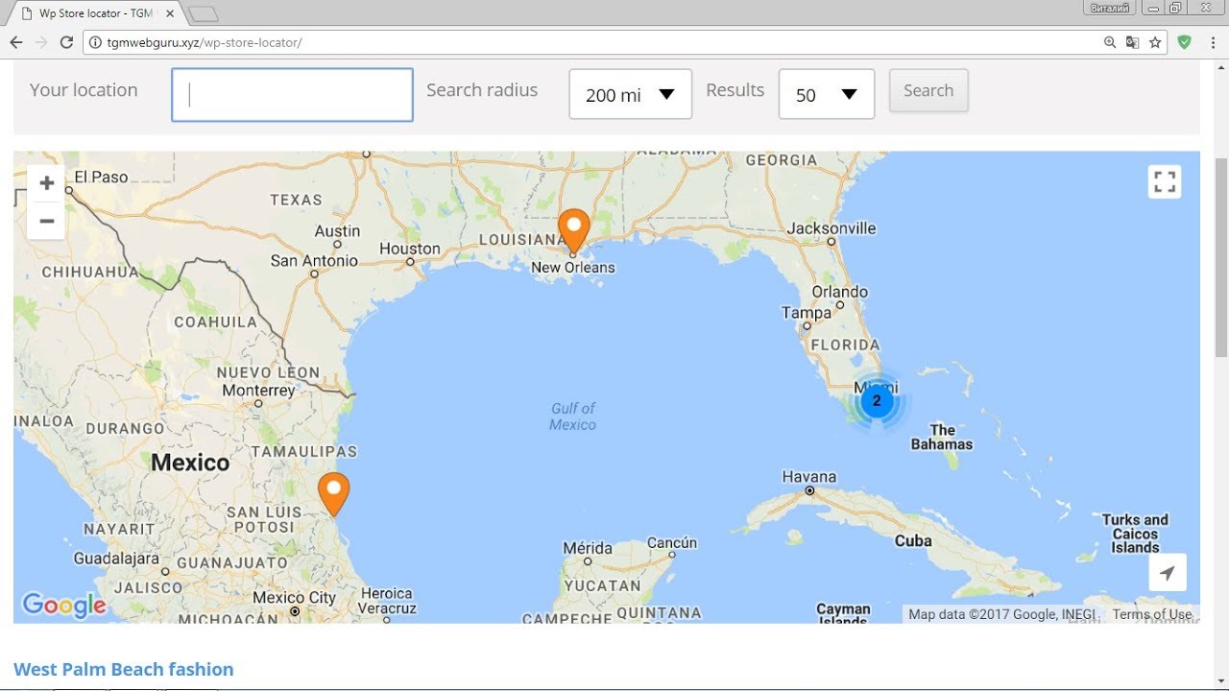This screenshot has height=691, width=1229.
Task: Reload the page with the refresh icon
Action: click(x=66, y=42)
